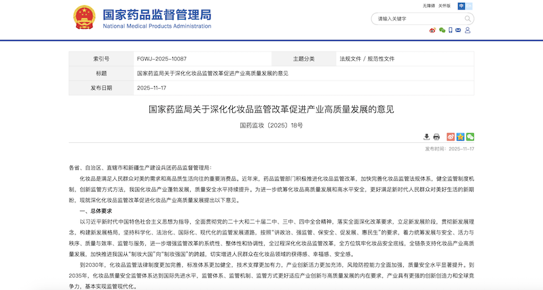Open the header Weibo icon

(432, 30)
